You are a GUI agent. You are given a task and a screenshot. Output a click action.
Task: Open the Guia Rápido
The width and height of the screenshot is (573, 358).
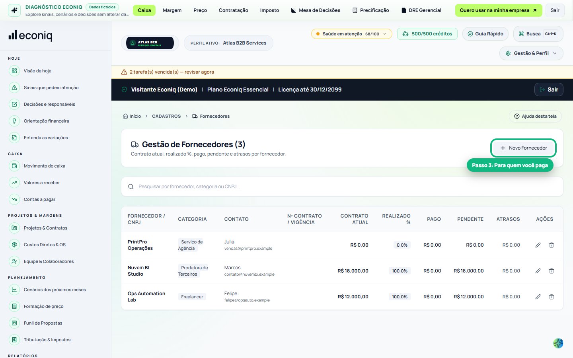(485, 34)
